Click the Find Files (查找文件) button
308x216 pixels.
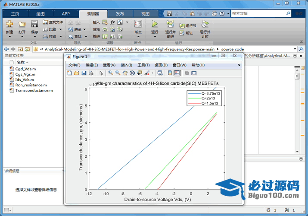tap(53, 22)
